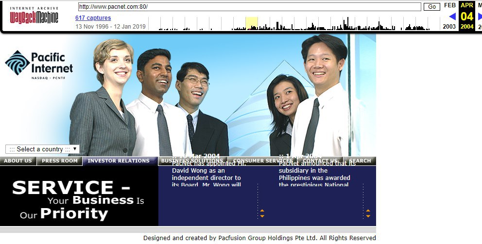Switch to Investor Relations tab
482x244 pixels.
tap(119, 161)
